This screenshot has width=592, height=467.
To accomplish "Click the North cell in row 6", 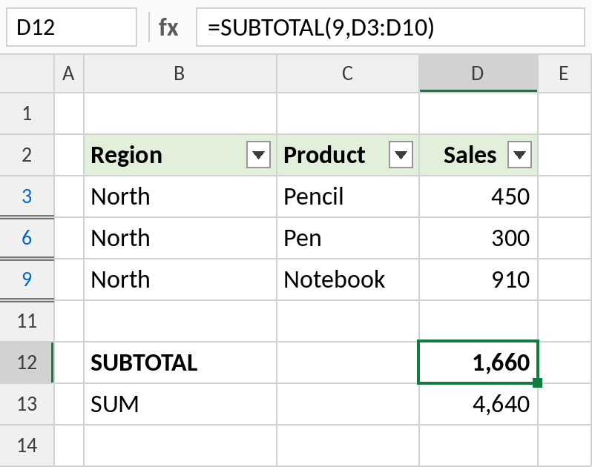I will click(x=180, y=238).
